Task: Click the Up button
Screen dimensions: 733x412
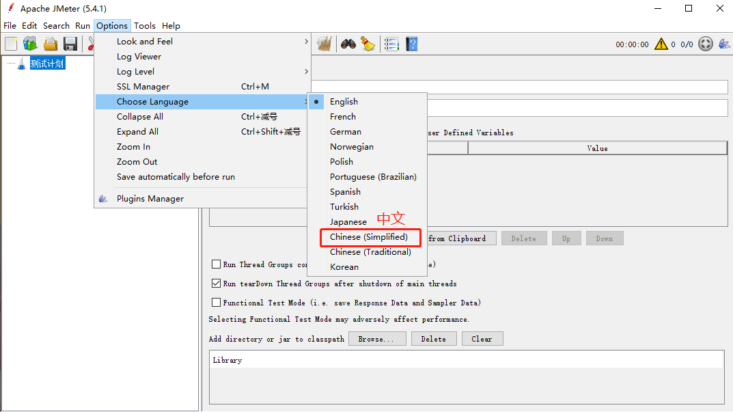Action: tap(566, 238)
